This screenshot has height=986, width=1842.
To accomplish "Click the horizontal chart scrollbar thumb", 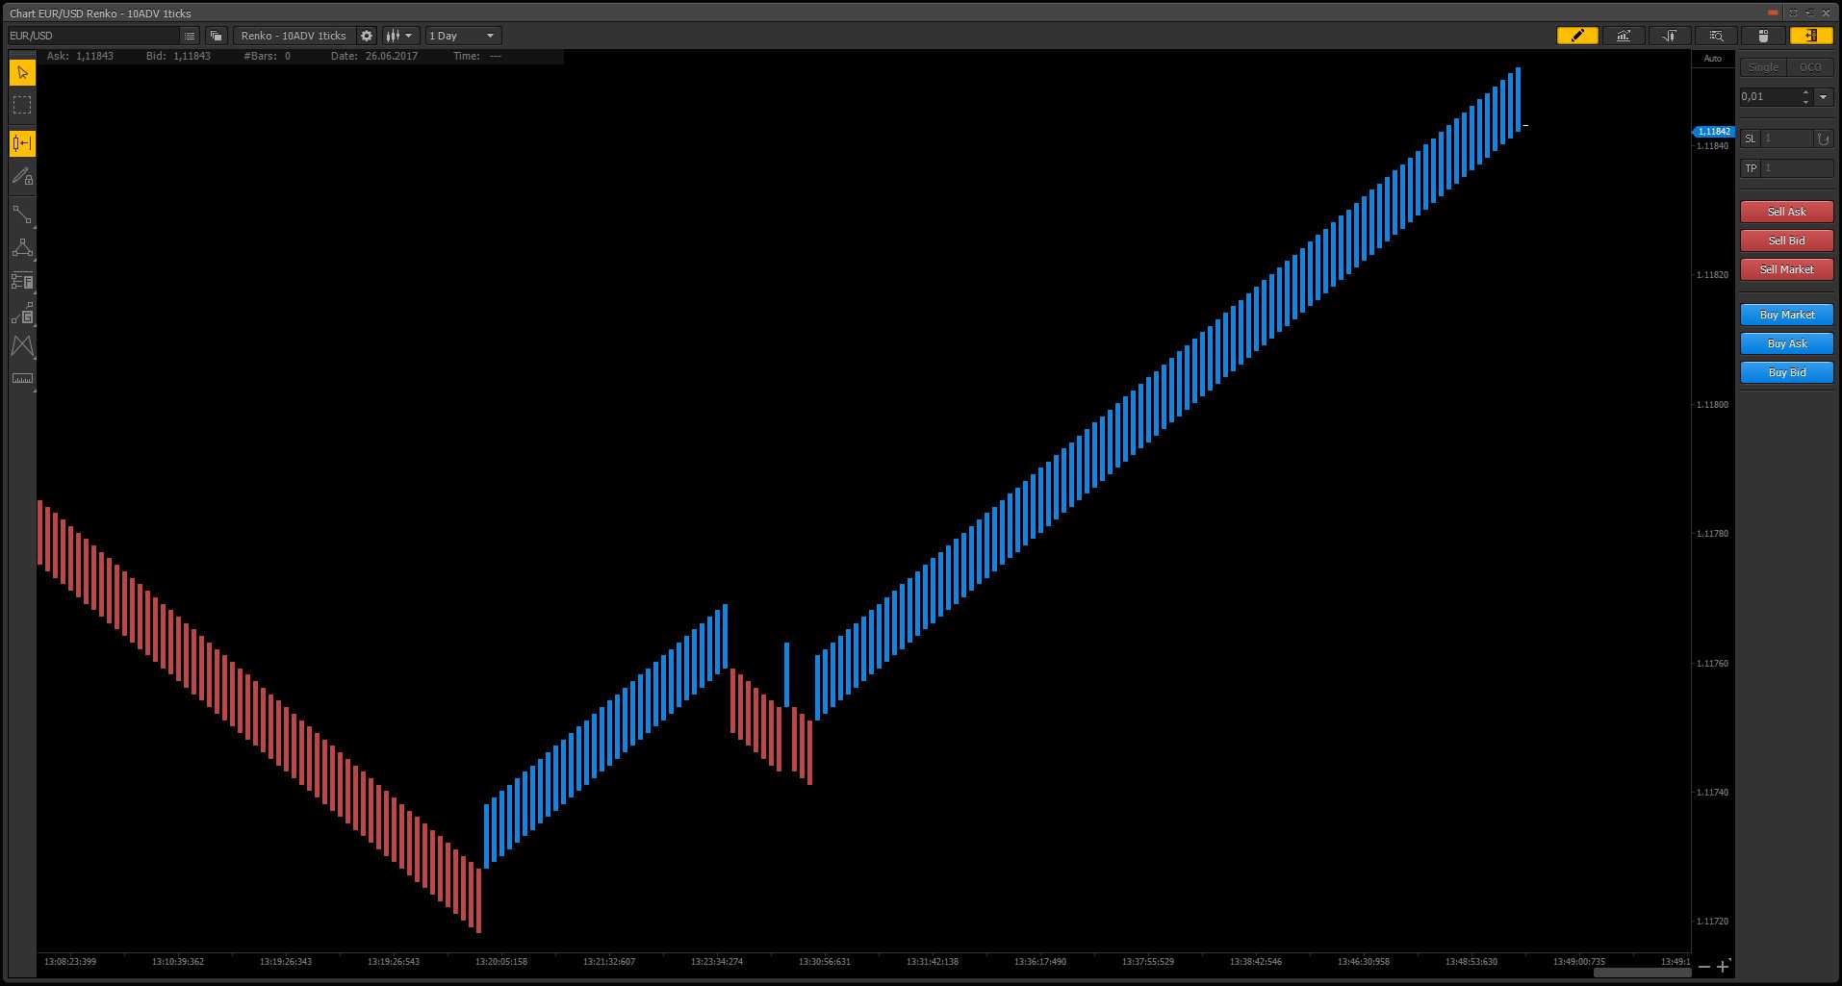I will pos(1642,973).
